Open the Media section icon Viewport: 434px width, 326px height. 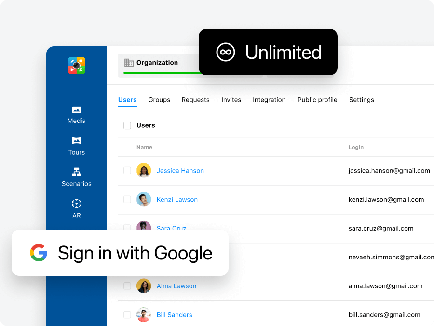(x=76, y=109)
